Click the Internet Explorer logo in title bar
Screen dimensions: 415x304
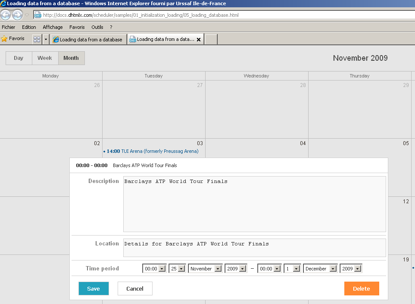point(3,3)
